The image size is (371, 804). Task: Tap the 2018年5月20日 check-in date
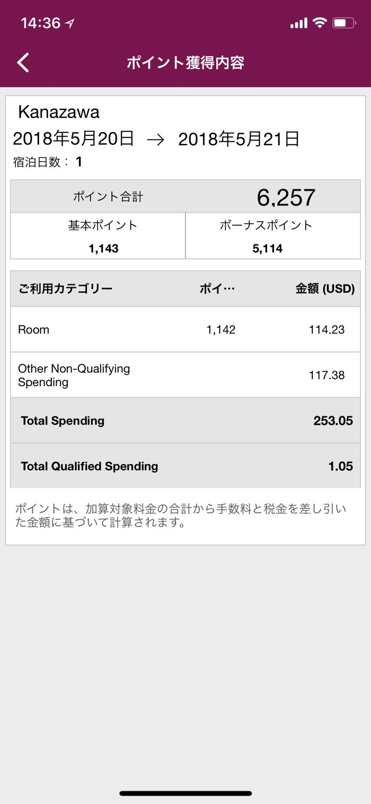click(x=73, y=139)
